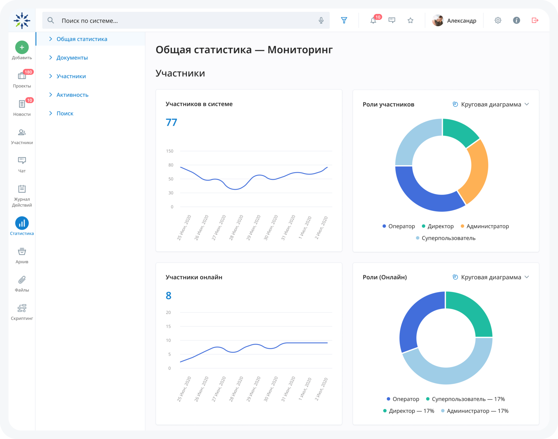Select Документы menu link
The image size is (558, 439).
pyautogui.click(x=72, y=57)
